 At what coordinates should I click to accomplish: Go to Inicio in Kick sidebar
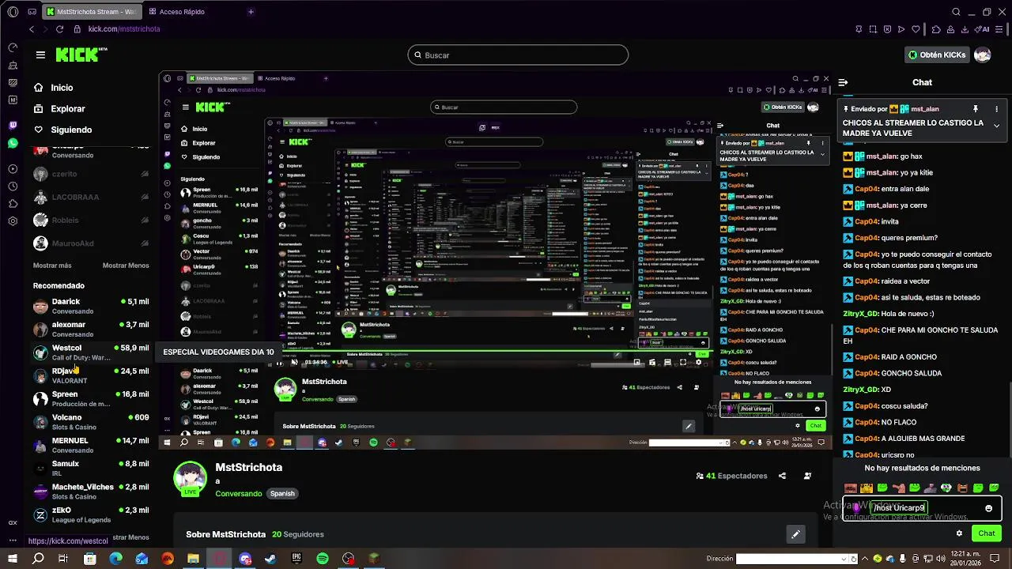(54, 88)
